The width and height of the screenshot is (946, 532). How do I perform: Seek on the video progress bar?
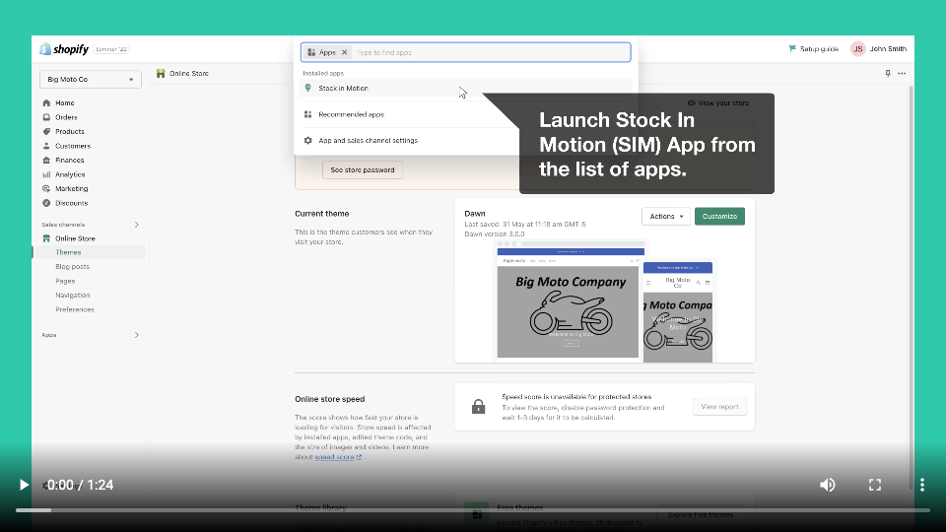pos(473,510)
